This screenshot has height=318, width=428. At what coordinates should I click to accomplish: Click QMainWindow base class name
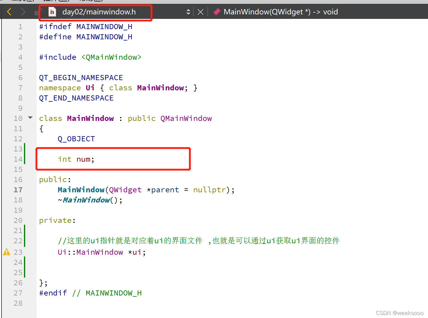186,118
